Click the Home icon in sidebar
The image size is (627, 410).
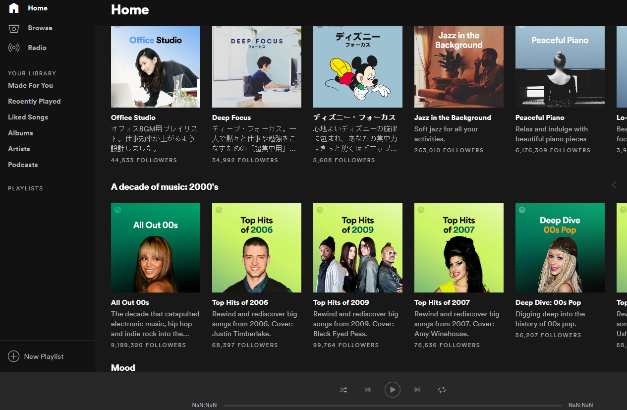pyautogui.click(x=14, y=8)
